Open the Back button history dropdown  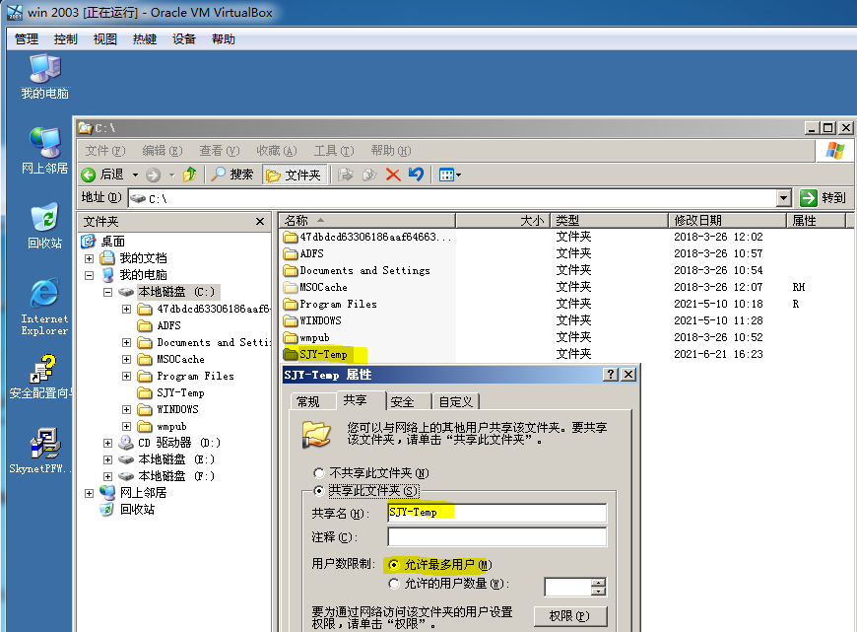click(135, 176)
